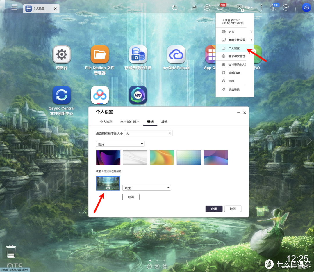Viewport: 314px width, 272px height.
Task: Close the 个人设置 dialog
Action: pyautogui.click(x=245, y=113)
